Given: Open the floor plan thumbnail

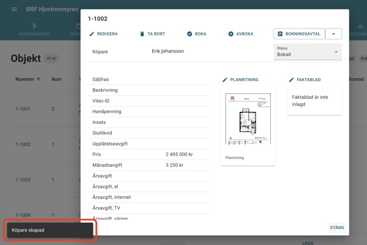Looking at the screenshot, I should click(248, 119).
